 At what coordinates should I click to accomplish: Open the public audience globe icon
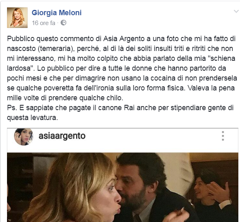[x=63, y=23]
